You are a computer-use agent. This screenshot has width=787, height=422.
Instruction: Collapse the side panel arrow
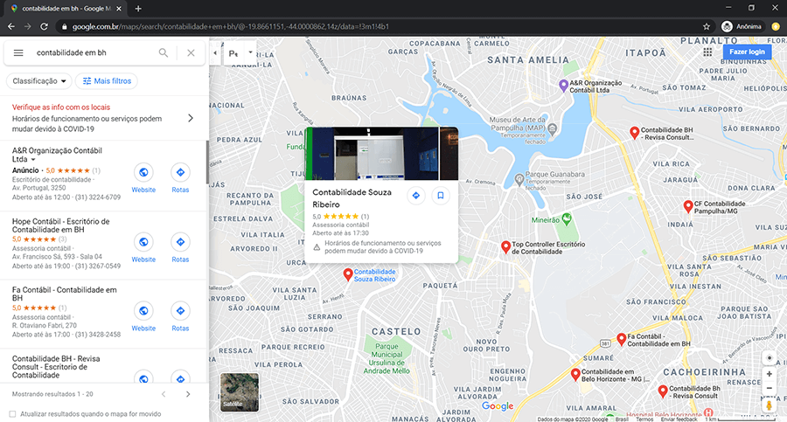215,52
